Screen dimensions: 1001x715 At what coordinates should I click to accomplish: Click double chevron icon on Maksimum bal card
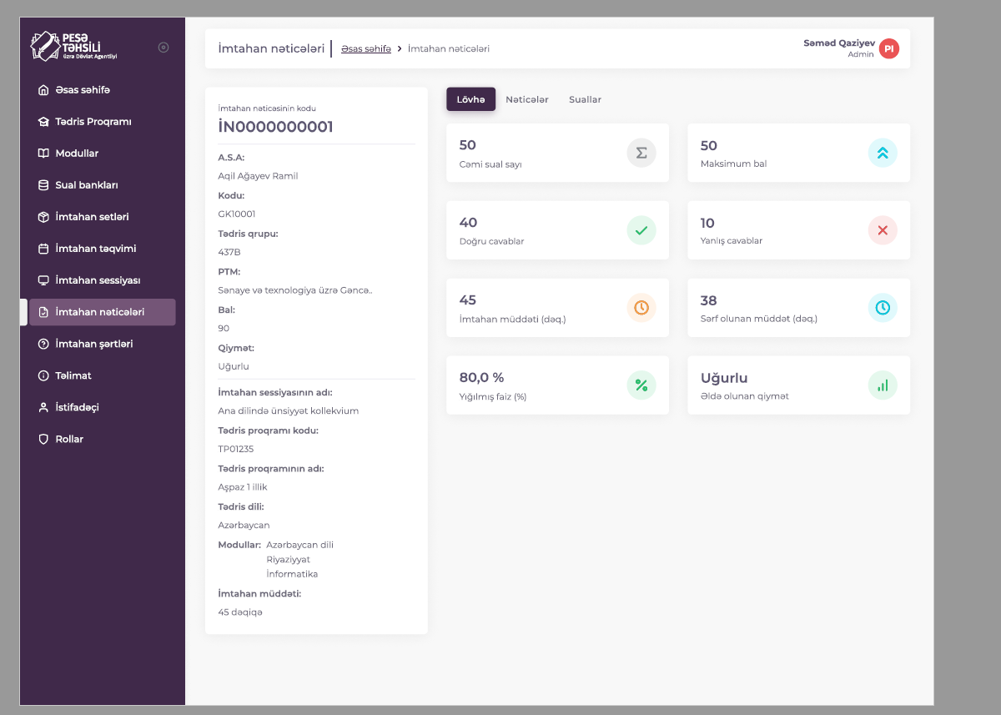tap(883, 153)
